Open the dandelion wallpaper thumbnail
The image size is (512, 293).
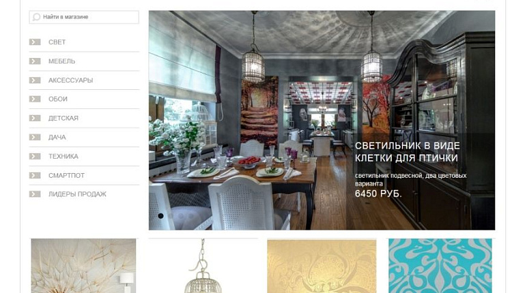coord(83,266)
